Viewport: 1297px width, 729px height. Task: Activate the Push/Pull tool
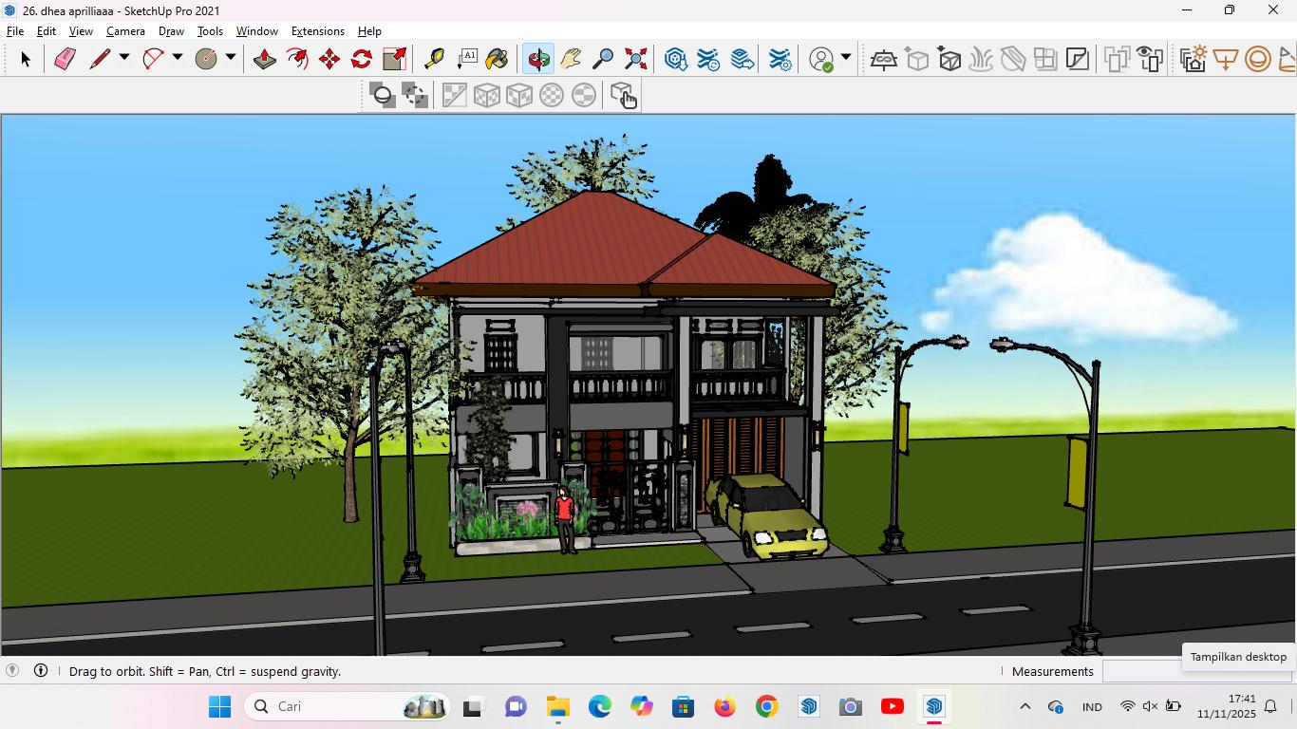tap(265, 59)
